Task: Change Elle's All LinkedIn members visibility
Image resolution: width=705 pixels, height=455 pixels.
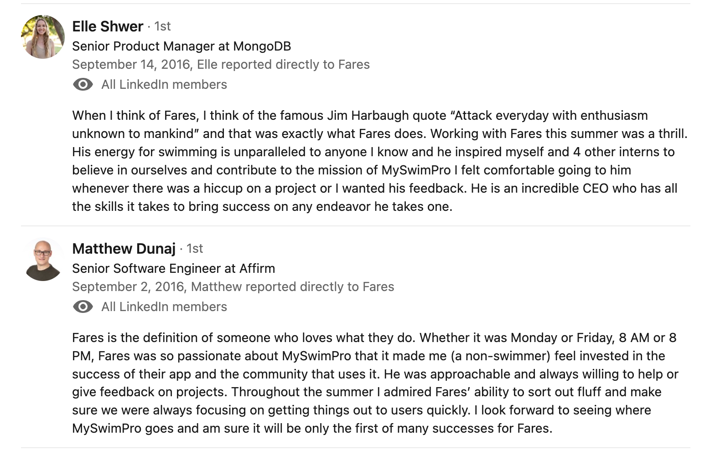Action: [x=164, y=85]
